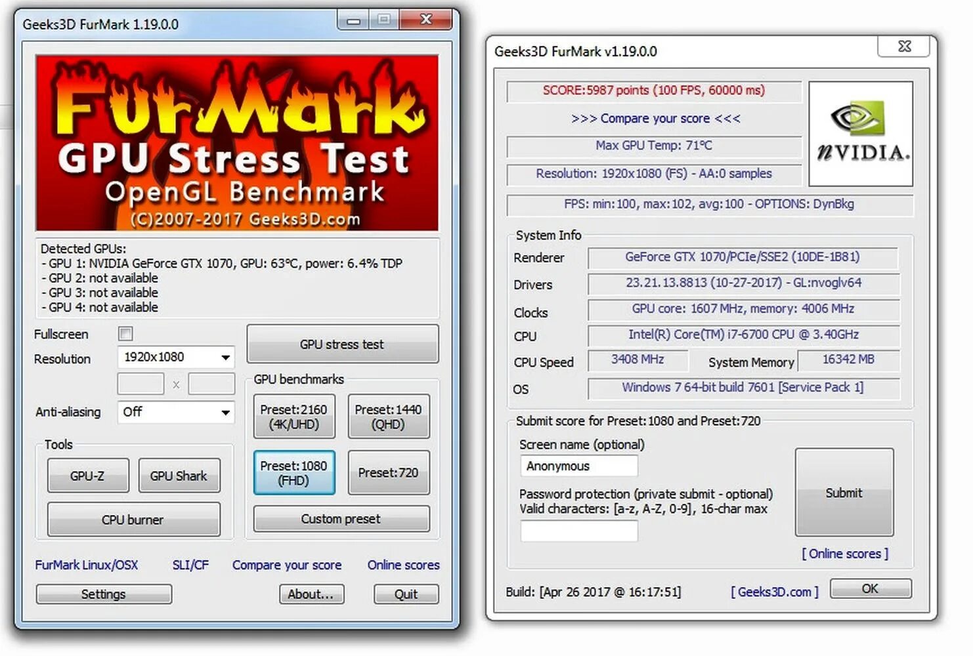This screenshot has height=656, width=973.
Task: Open the Anti-aliasing dropdown set to Off
Action: pos(176,413)
